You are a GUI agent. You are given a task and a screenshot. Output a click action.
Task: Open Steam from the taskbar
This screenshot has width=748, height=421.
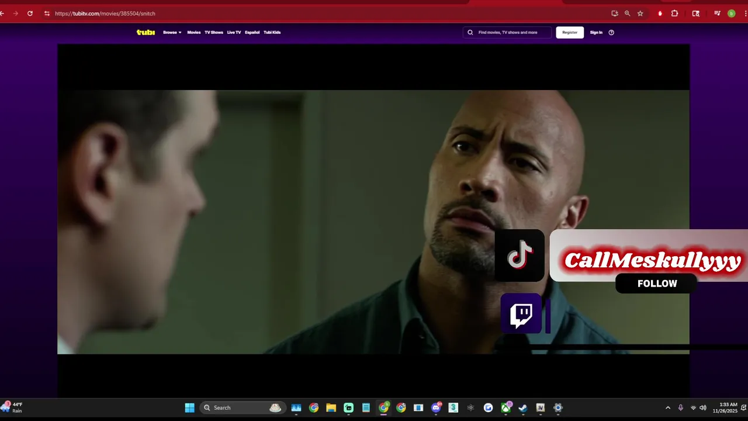[523, 408]
